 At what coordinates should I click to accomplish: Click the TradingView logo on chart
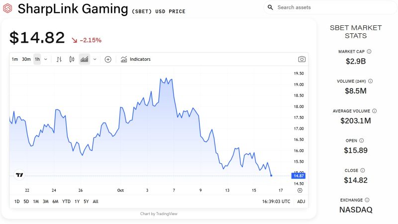point(19,175)
